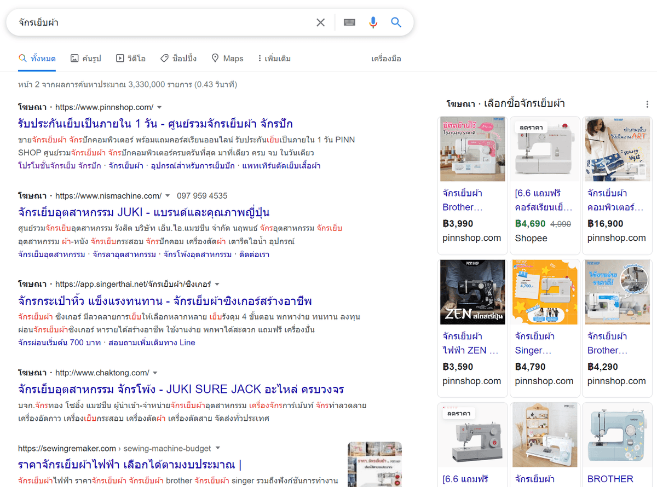Click the blue magnifier search button
This screenshot has height=487, width=657.
396,22
